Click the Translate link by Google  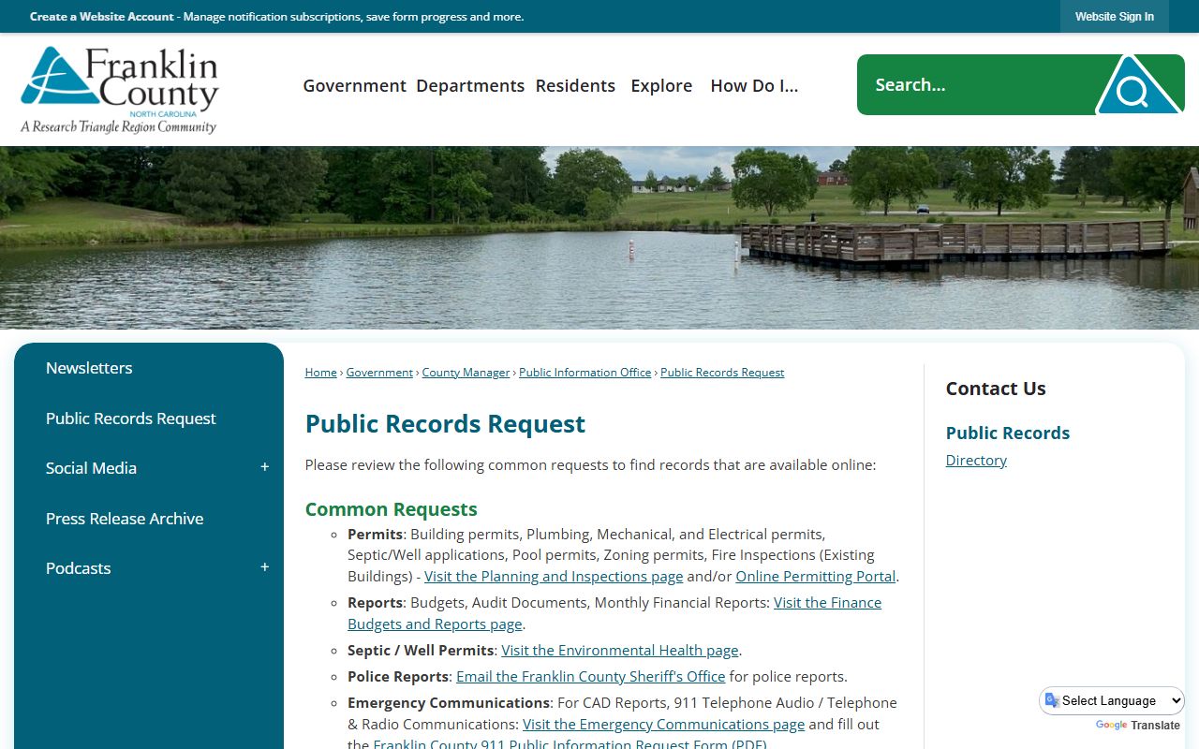[x=1155, y=726]
